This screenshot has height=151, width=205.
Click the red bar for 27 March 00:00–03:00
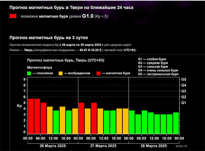point(81,118)
